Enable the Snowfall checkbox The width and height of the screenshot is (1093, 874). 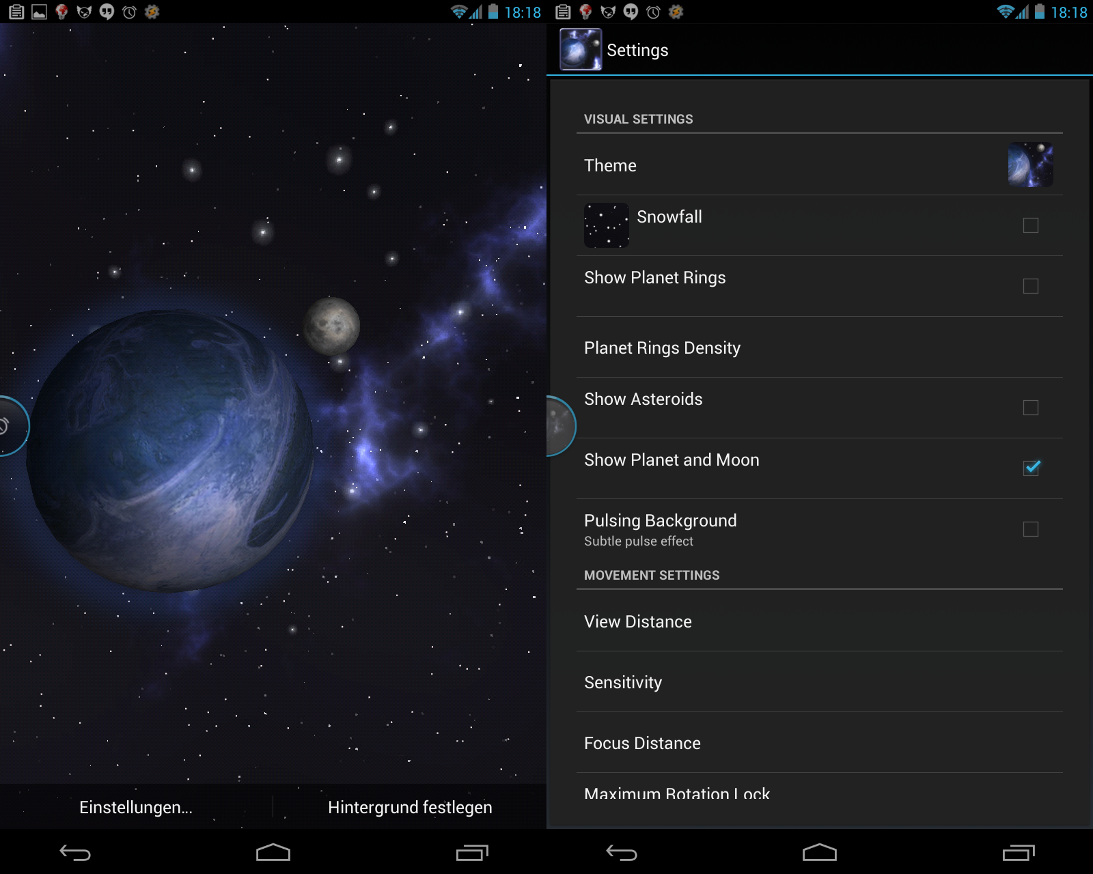pos(1031,225)
